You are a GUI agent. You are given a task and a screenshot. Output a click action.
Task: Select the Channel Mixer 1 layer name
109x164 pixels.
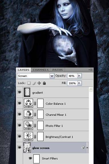pos(56,115)
